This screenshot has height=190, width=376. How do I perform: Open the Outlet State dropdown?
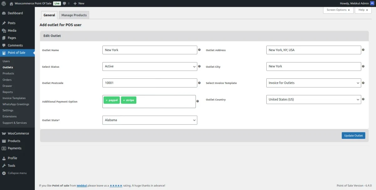(150, 120)
